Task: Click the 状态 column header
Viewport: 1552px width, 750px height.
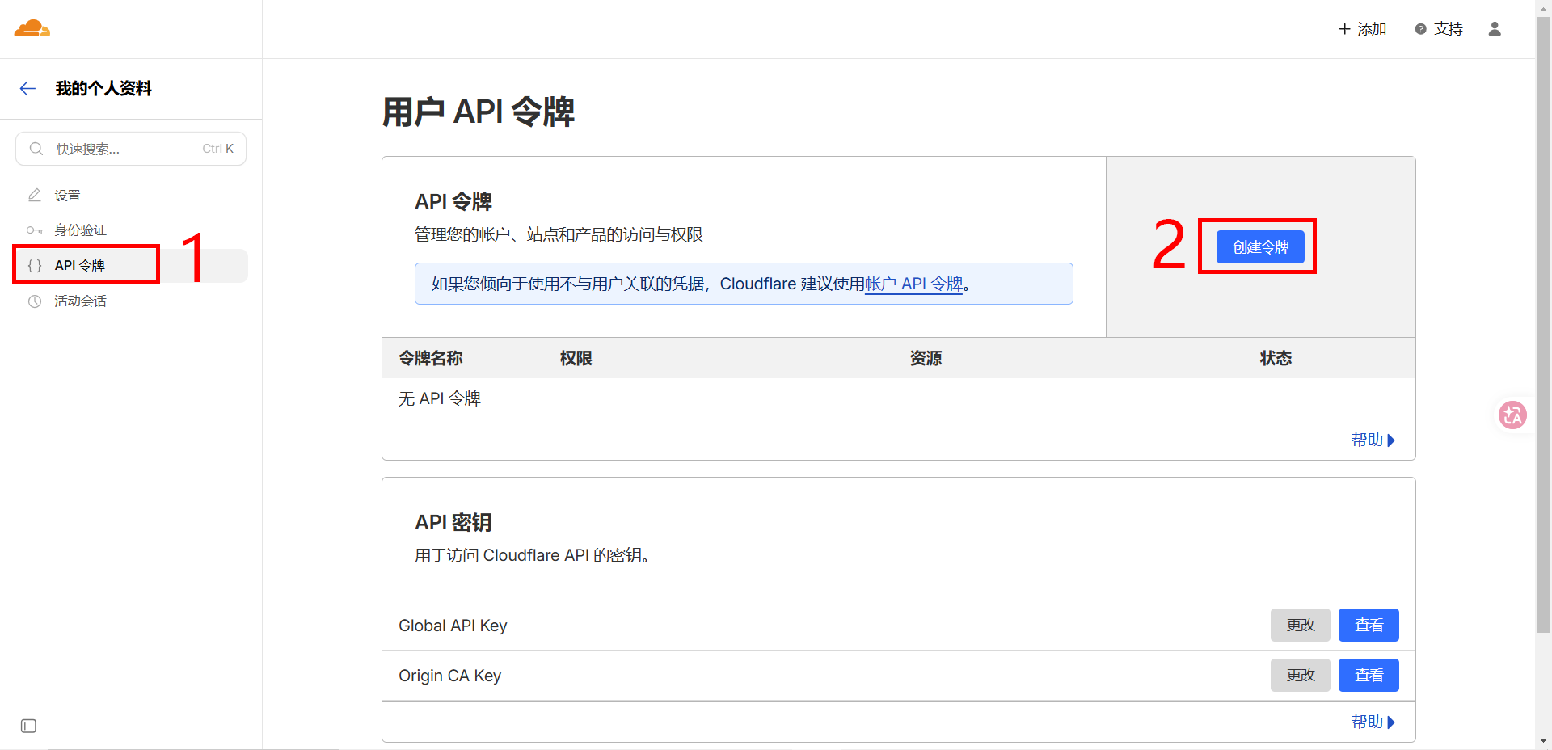Action: point(1276,358)
